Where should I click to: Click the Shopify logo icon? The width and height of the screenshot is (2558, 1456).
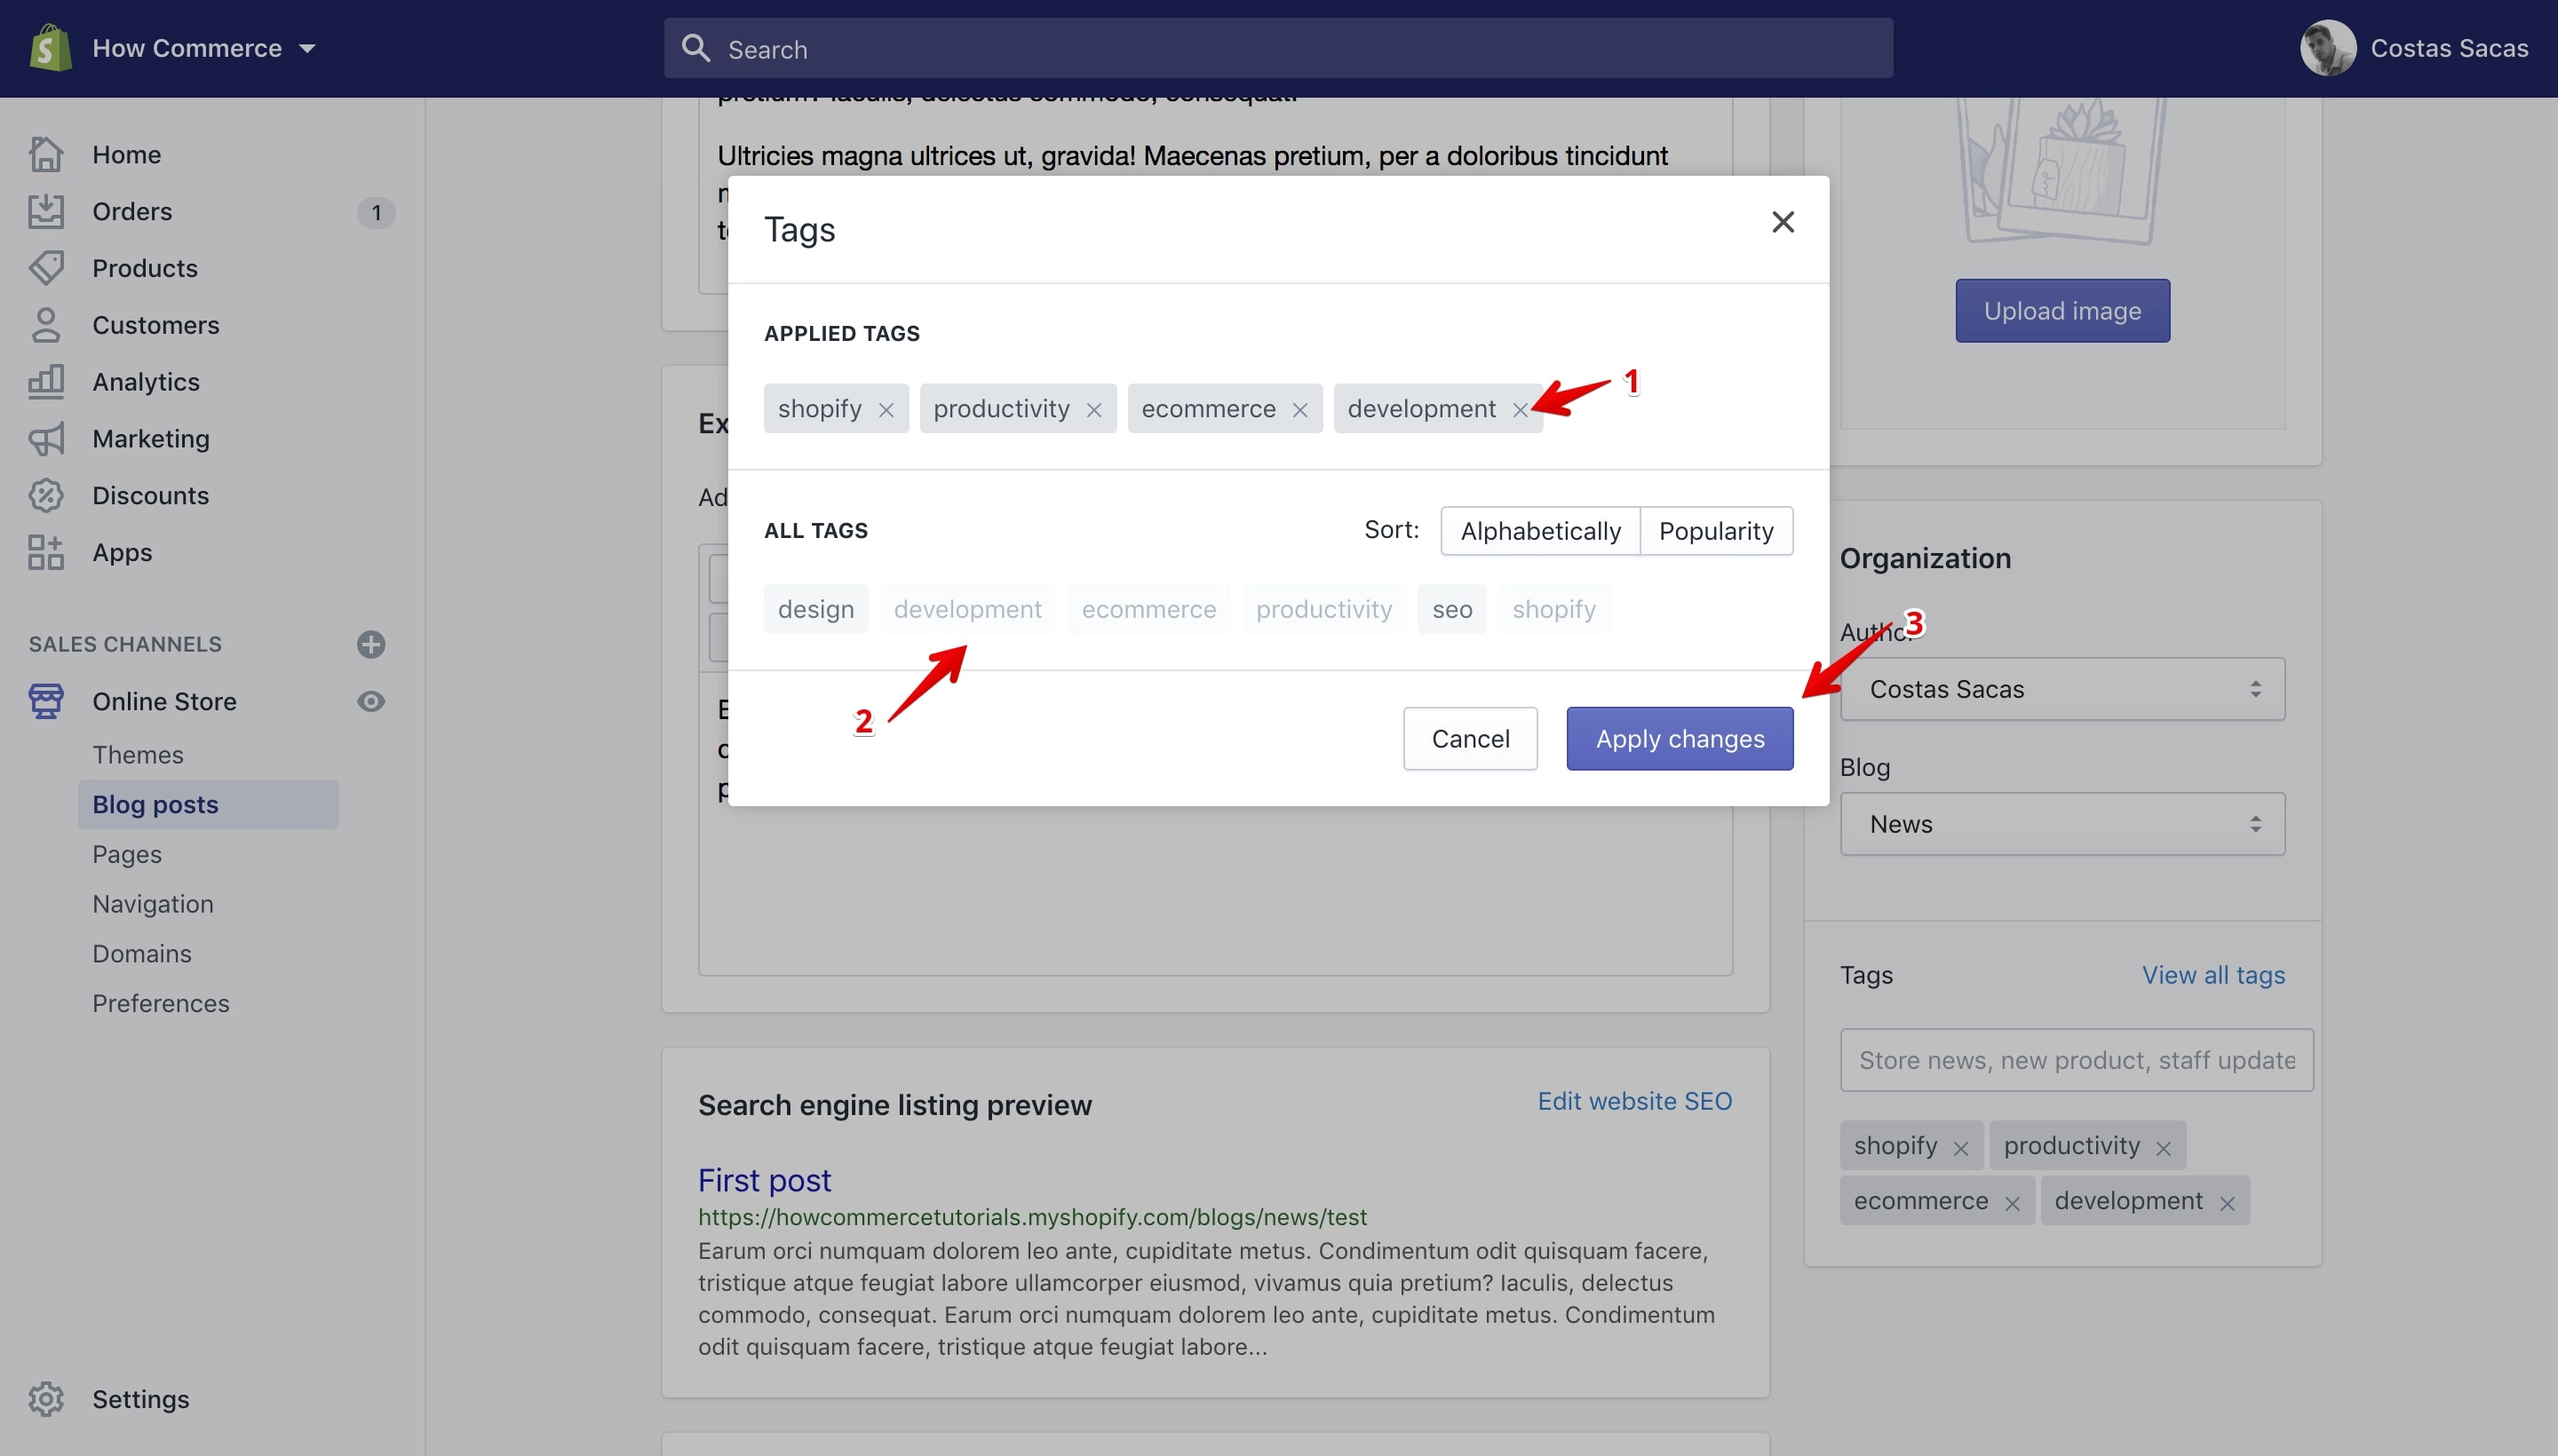(50, 48)
